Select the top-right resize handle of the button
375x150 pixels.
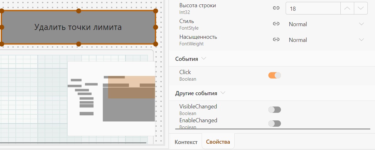click(155, 11)
